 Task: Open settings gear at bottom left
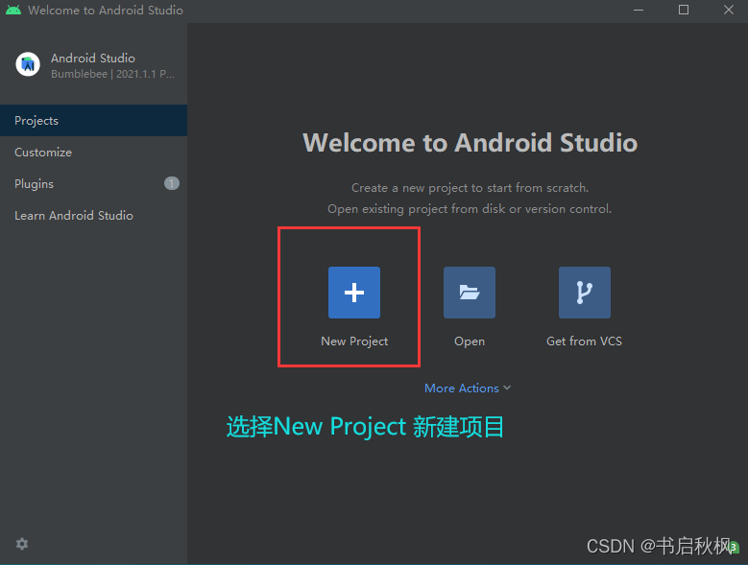coord(22,544)
